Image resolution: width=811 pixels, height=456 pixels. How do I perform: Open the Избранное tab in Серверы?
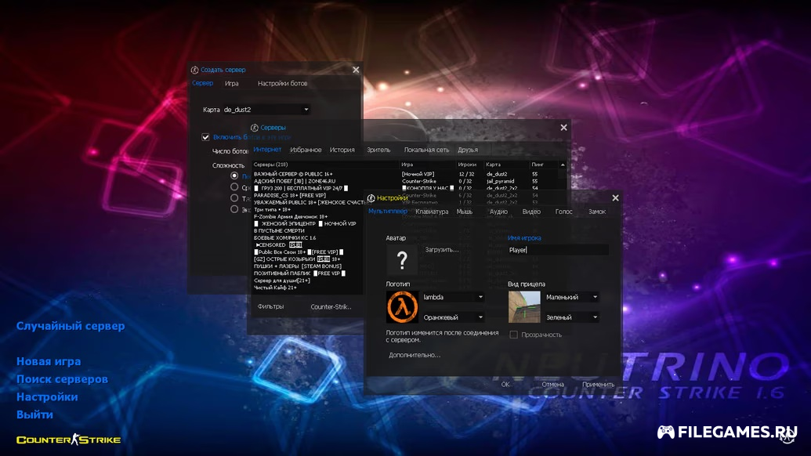point(306,150)
